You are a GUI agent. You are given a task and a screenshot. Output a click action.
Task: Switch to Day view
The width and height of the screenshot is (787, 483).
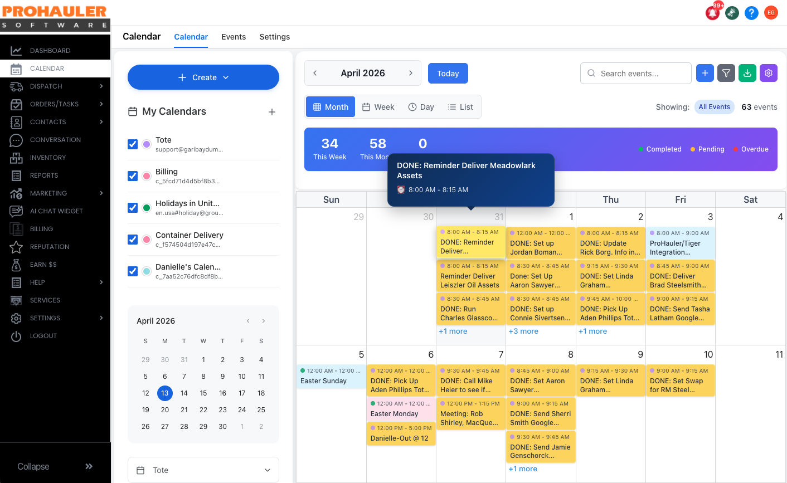(421, 107)
